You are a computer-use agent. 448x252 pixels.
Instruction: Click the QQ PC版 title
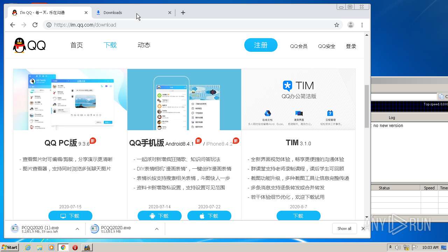[x=61, y=143]
